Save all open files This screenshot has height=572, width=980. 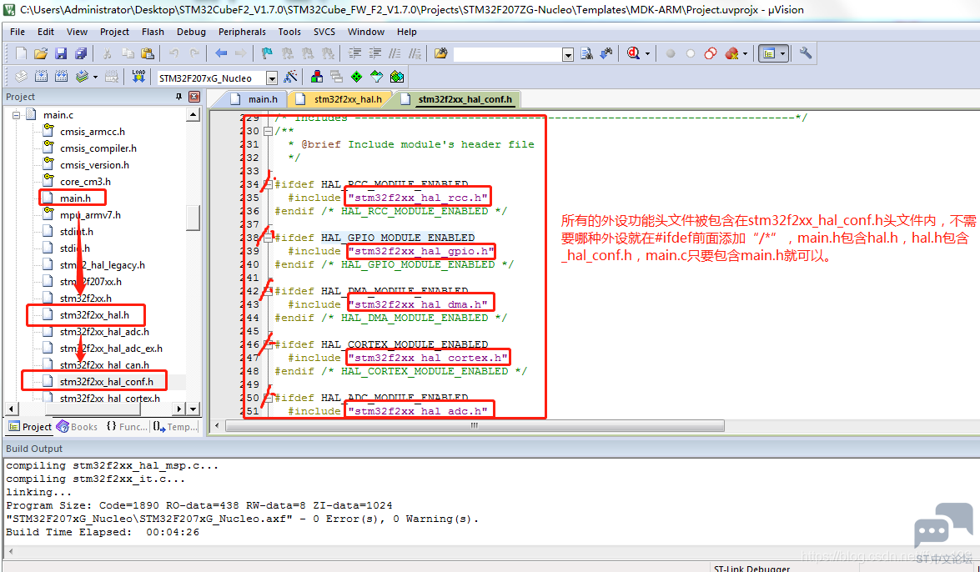[x=81, y=53]
